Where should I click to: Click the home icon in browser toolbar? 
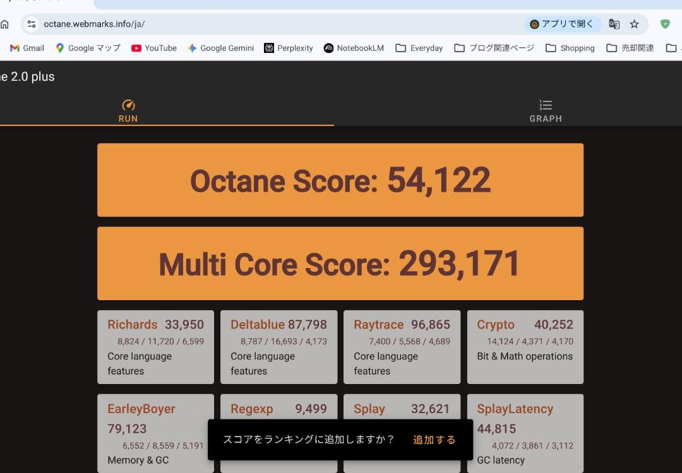[x=4, y=24]
